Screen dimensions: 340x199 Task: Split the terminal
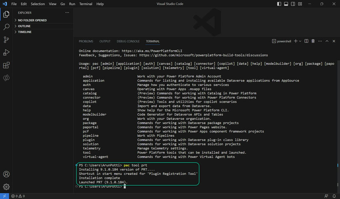tap(306, 41)
